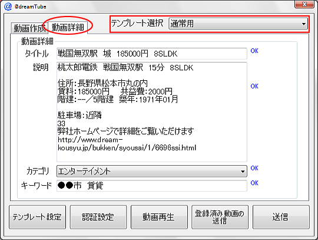Image resolution: width=318 pixels, height=240 pixels.
Task: Click 登録済み動画の送信 button
Action: tap(220, 217)
